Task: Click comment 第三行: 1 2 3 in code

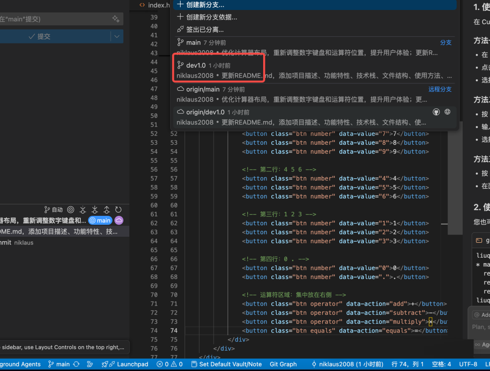Action: coord(279,214)
